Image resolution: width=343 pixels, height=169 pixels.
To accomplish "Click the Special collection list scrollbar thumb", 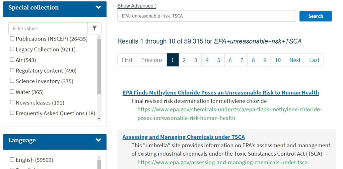I will pyautogui.click(x=99, y=67).
